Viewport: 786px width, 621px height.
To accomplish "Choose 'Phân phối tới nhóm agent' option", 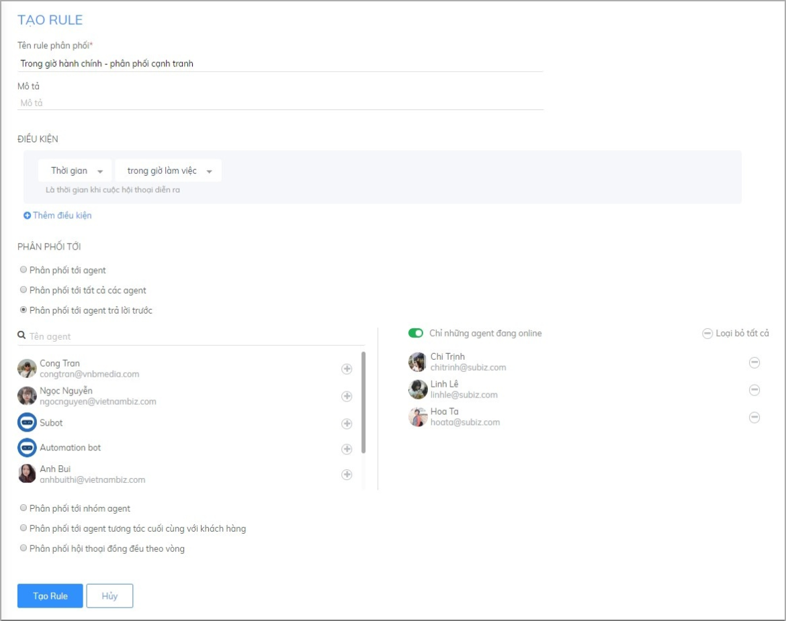I will [24, 508].
